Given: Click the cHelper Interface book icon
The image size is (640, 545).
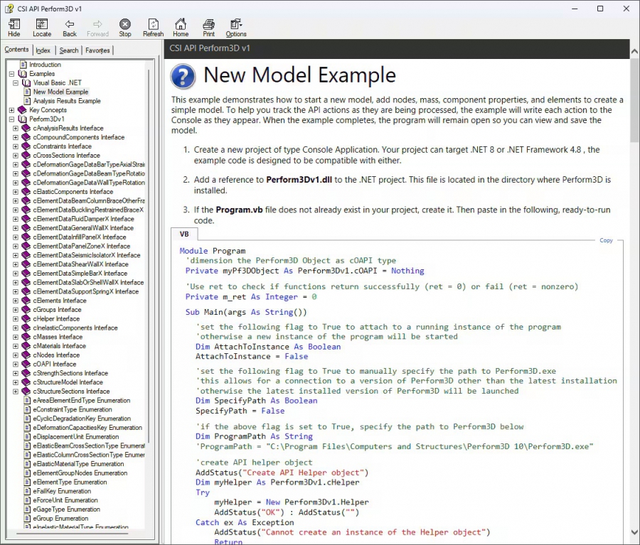Looking at the screenshot, I should point(26,318).
